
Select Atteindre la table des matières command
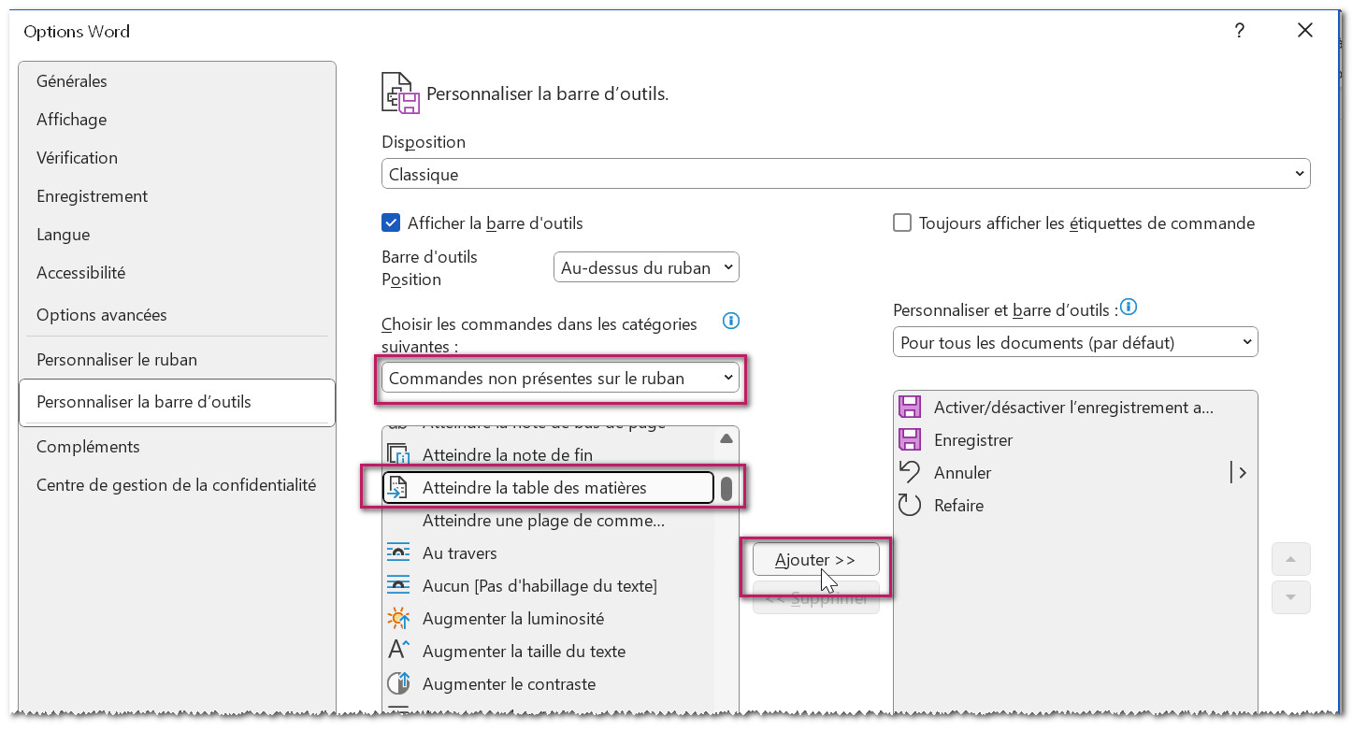click(x=534, y=487)
